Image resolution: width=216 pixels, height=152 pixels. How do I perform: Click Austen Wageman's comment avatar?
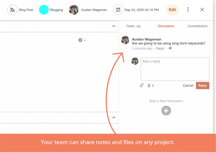click(x=125, y=40)
